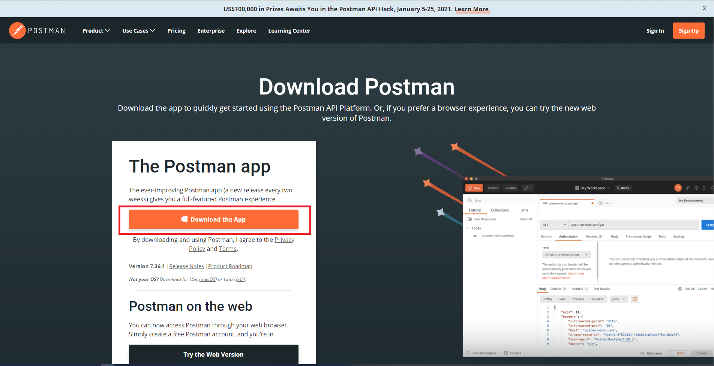Click the request URL field
This screenshot has height=366, width=714.
[x=633, y=225]
